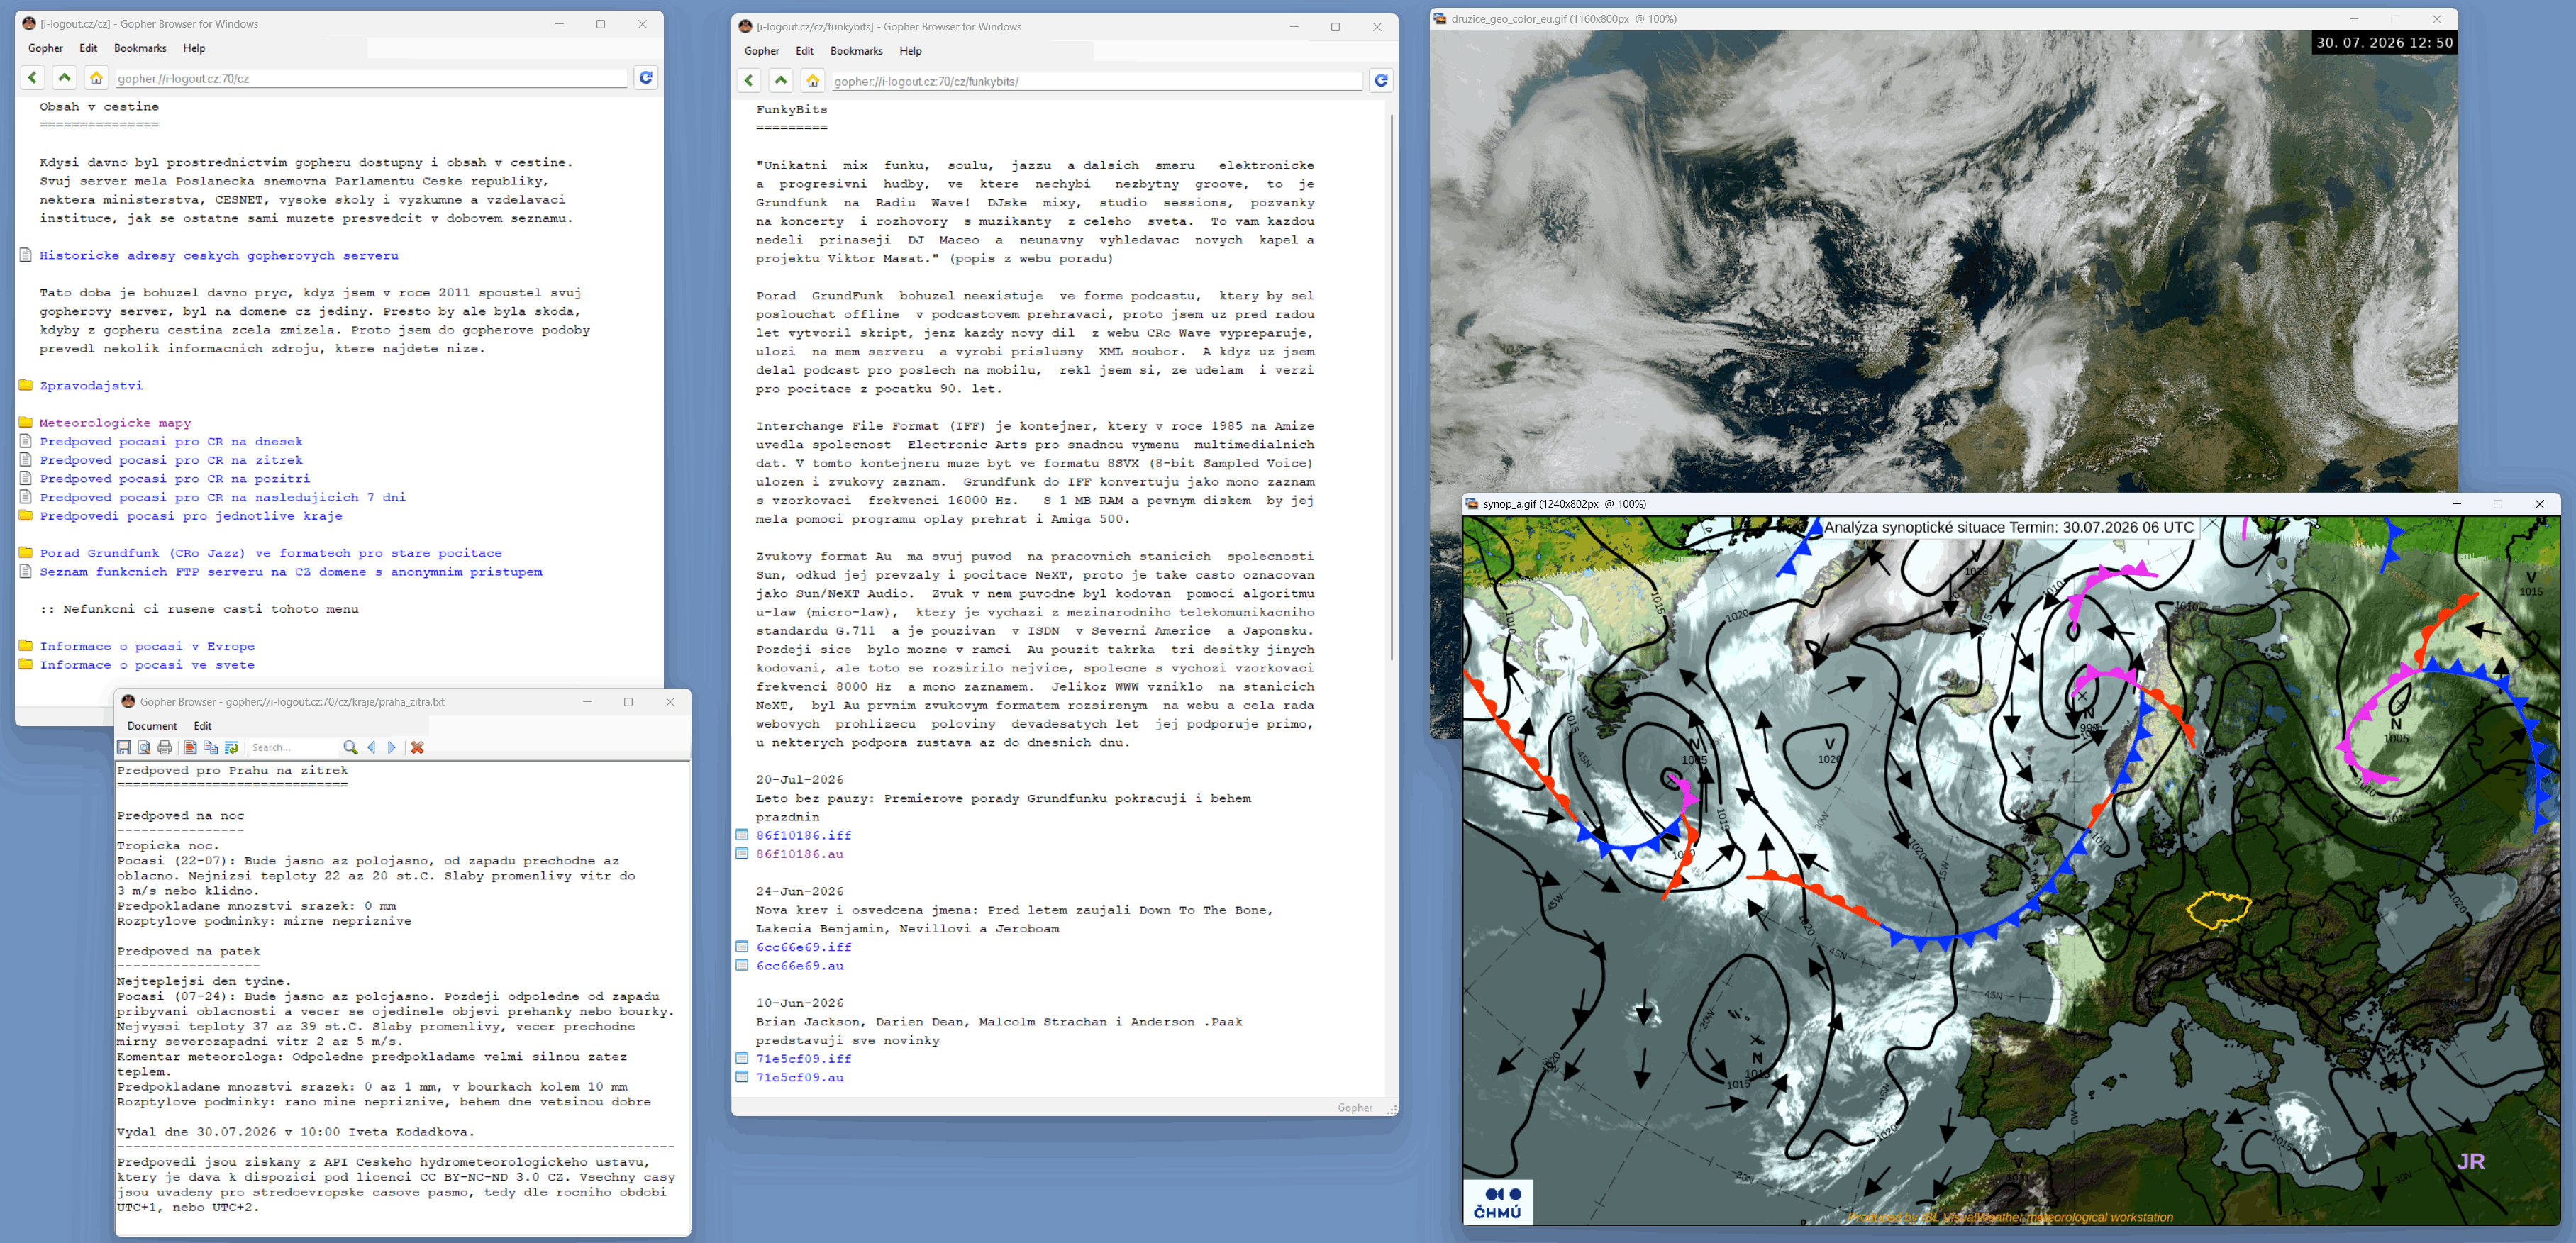The width and height of the screenshot is (2576, 1243).
Task: Download the 86f10186.iff file
Action: tap(804, 836)
